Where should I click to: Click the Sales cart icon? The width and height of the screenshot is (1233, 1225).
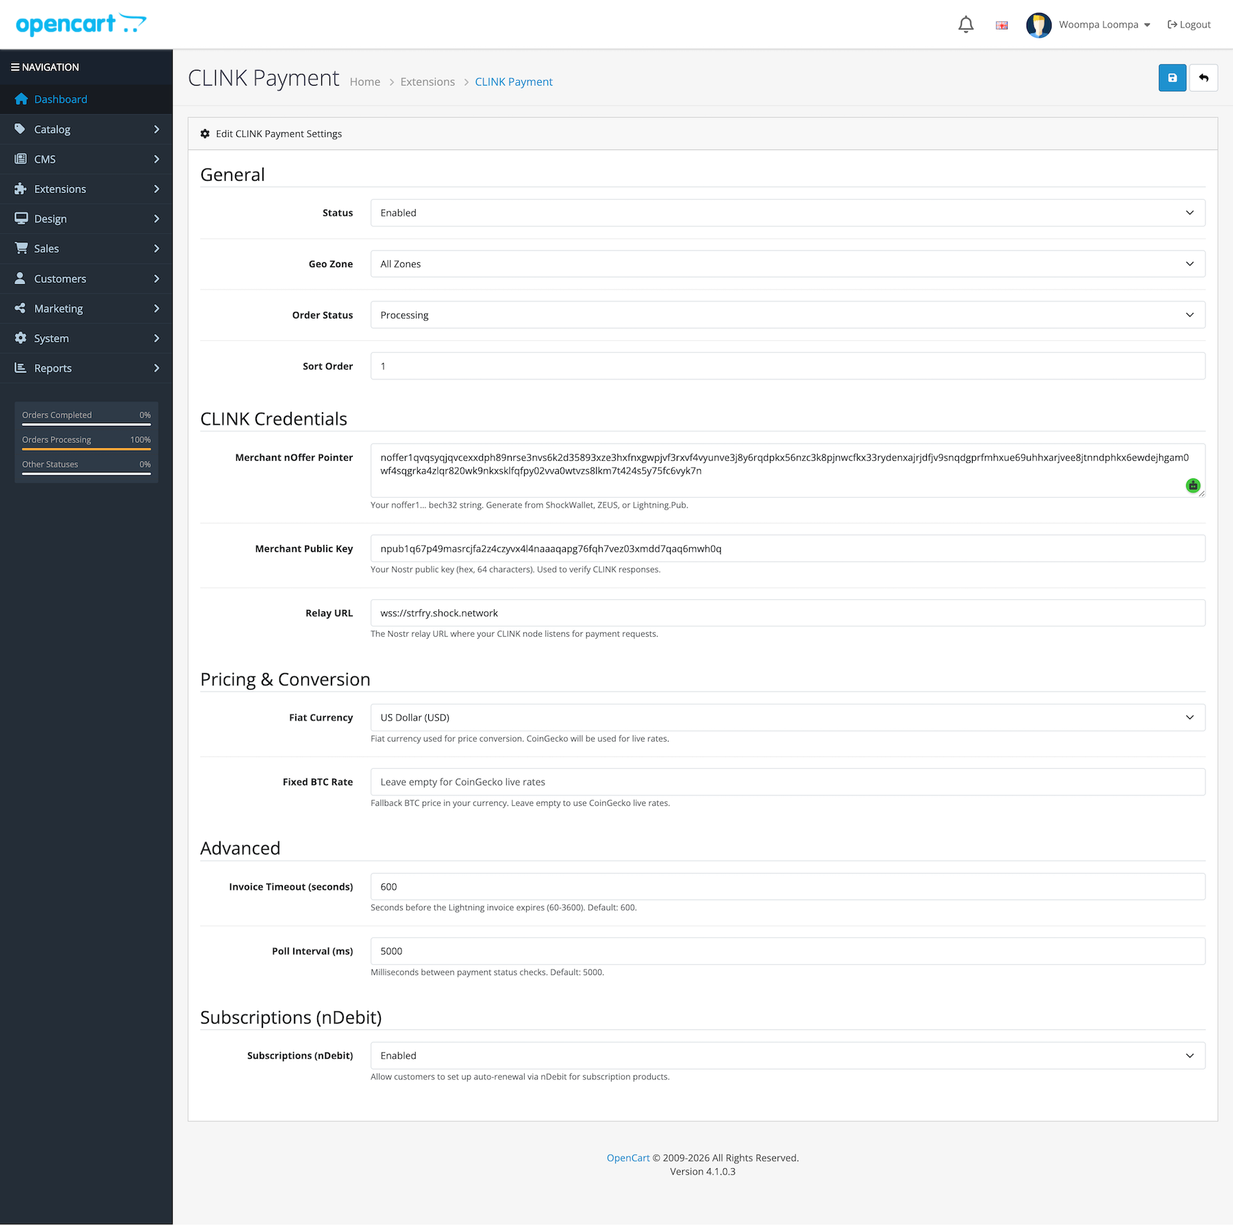(x=21, y=248)
